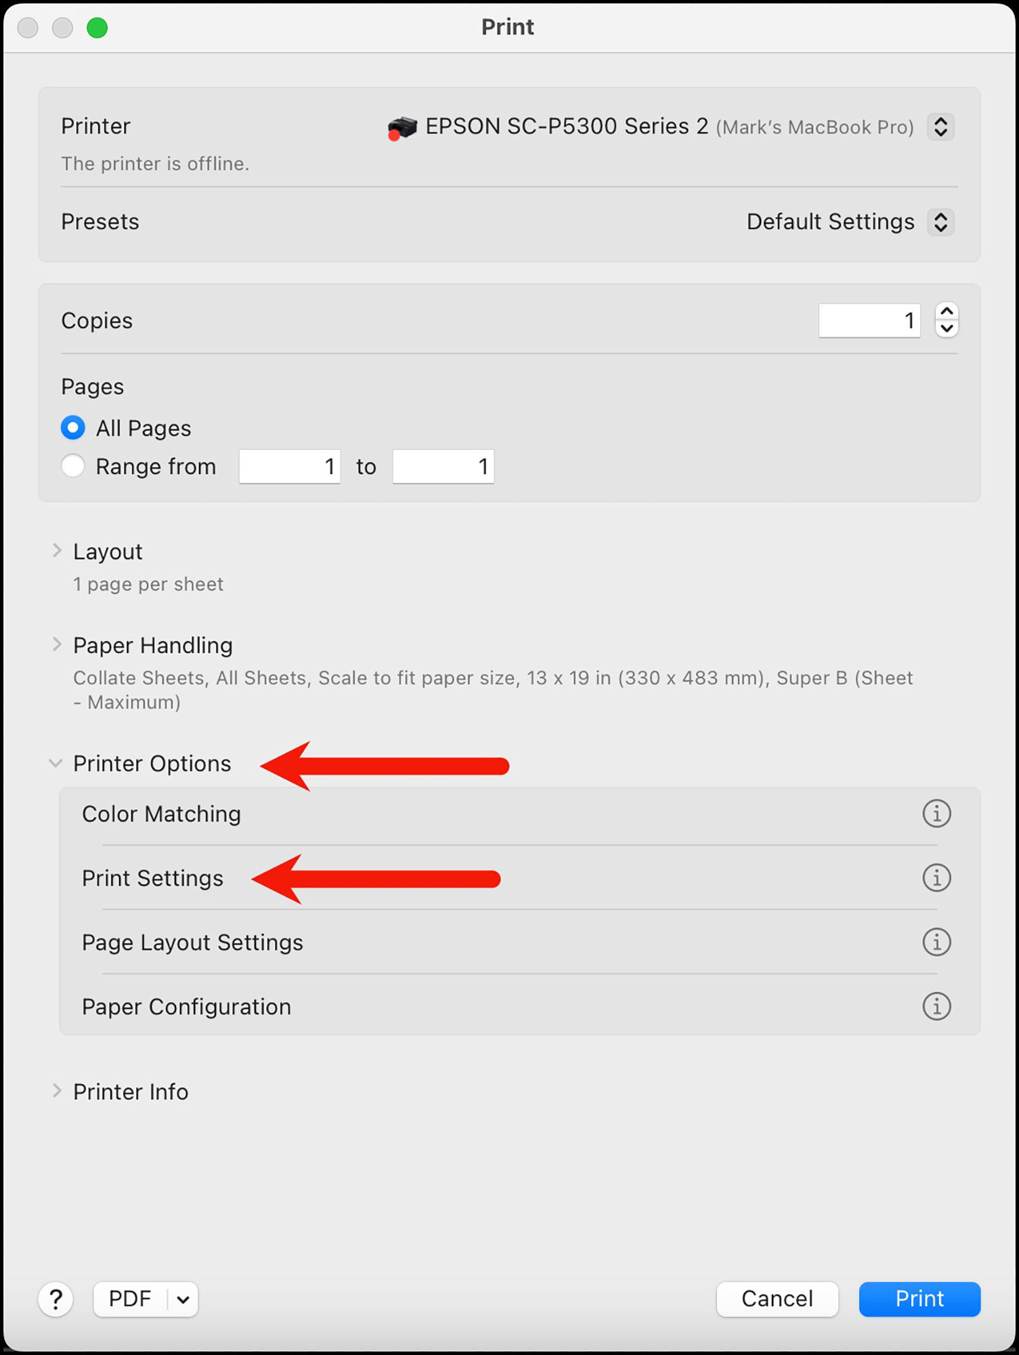Decrease copies with stepper down arrow
Image resolution: width=1019 pixels, height=1355 pixels.
[947, 329]
